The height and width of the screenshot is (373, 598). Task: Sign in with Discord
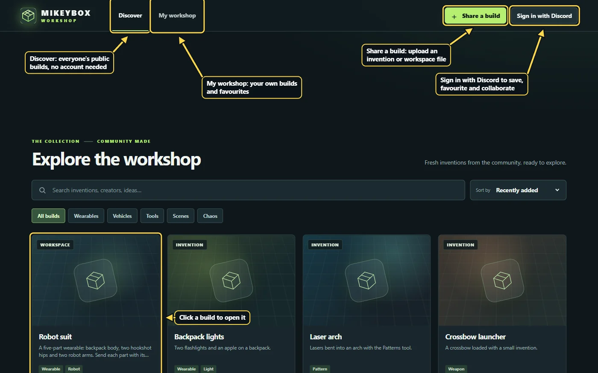click(x=544, y=16)
